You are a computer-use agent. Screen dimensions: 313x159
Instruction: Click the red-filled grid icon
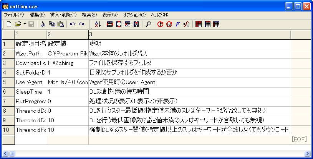199,24
